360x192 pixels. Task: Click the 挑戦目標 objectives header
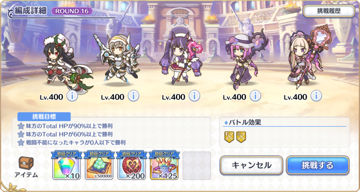(x=44, y=117)
